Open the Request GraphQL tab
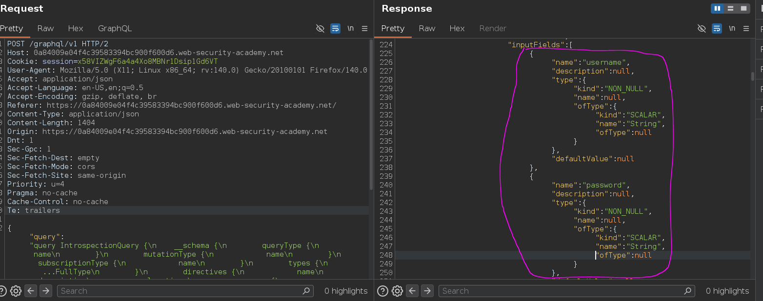This screenshot has width=763, height=301. click(x=115, y=28)
